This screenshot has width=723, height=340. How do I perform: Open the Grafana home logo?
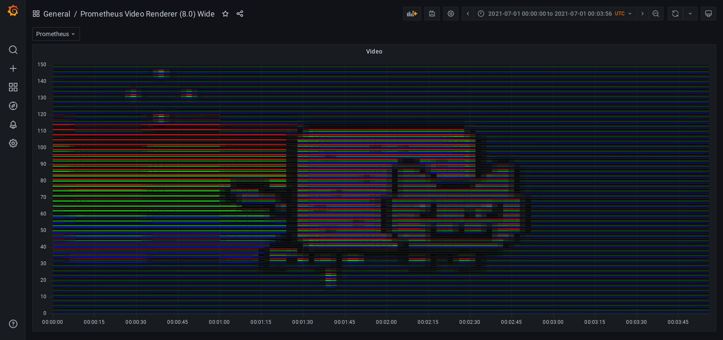13,11
